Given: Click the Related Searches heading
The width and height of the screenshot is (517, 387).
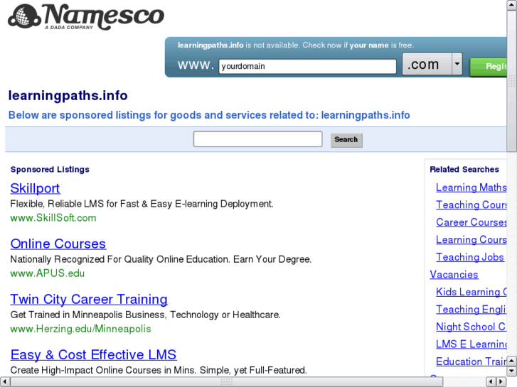Looking at the screenshot, I should (x=464, y=169).
